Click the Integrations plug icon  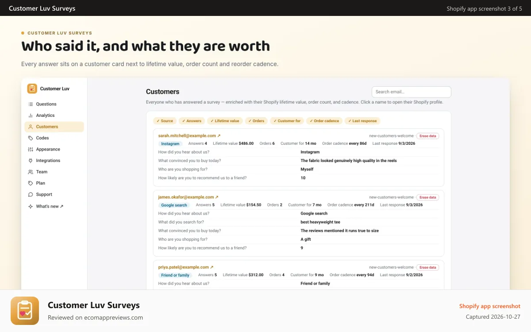(31, 161)
